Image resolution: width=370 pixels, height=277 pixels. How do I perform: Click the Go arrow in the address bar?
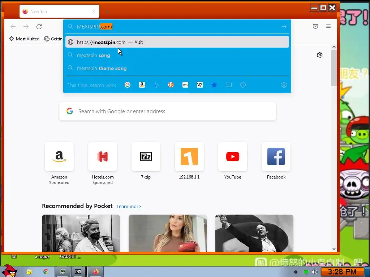click(284, 27)
